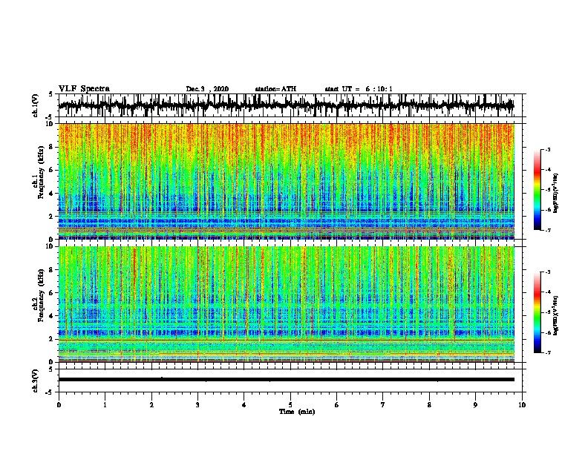Click time axis tick label "9"
This screenshot has width=588, height=454.
click(475, 405)
